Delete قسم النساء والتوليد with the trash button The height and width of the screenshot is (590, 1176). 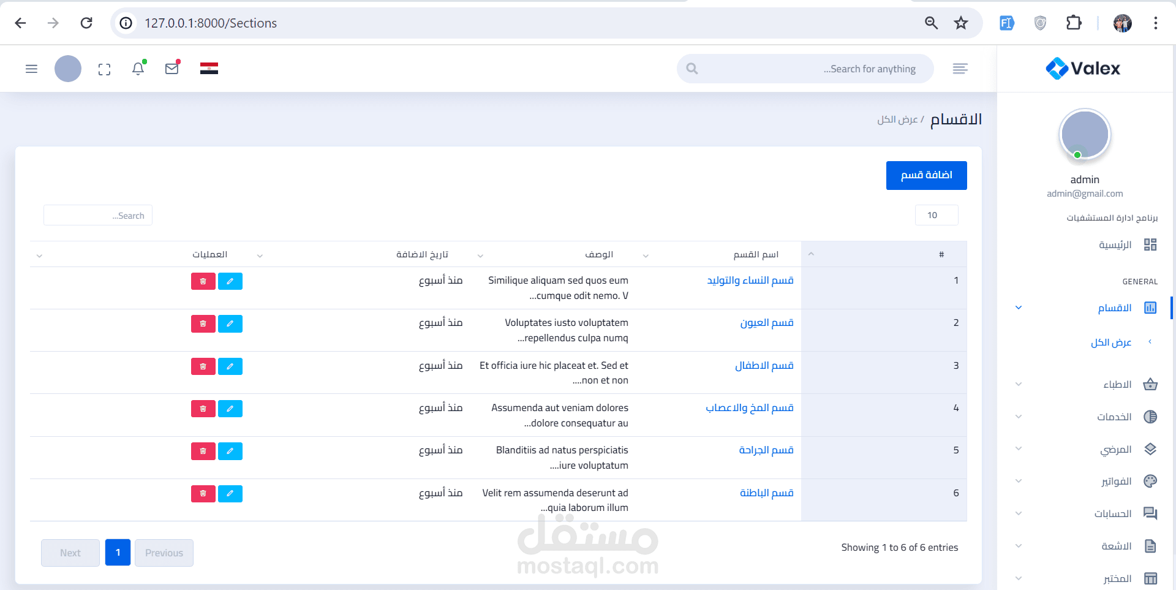pyautogui.click(x=203, y=281)
